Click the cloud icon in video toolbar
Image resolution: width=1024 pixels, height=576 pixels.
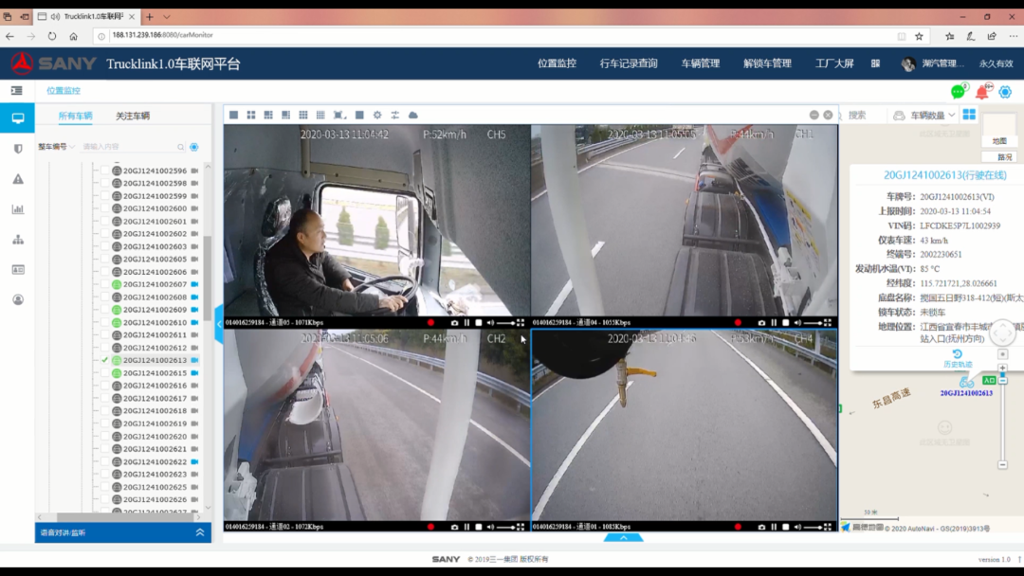point(413,115)
